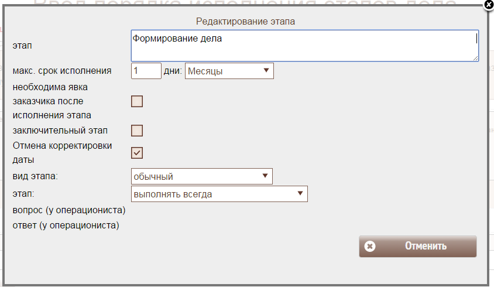Enable the необходима явка заказчика checkbox

[137, 101]
